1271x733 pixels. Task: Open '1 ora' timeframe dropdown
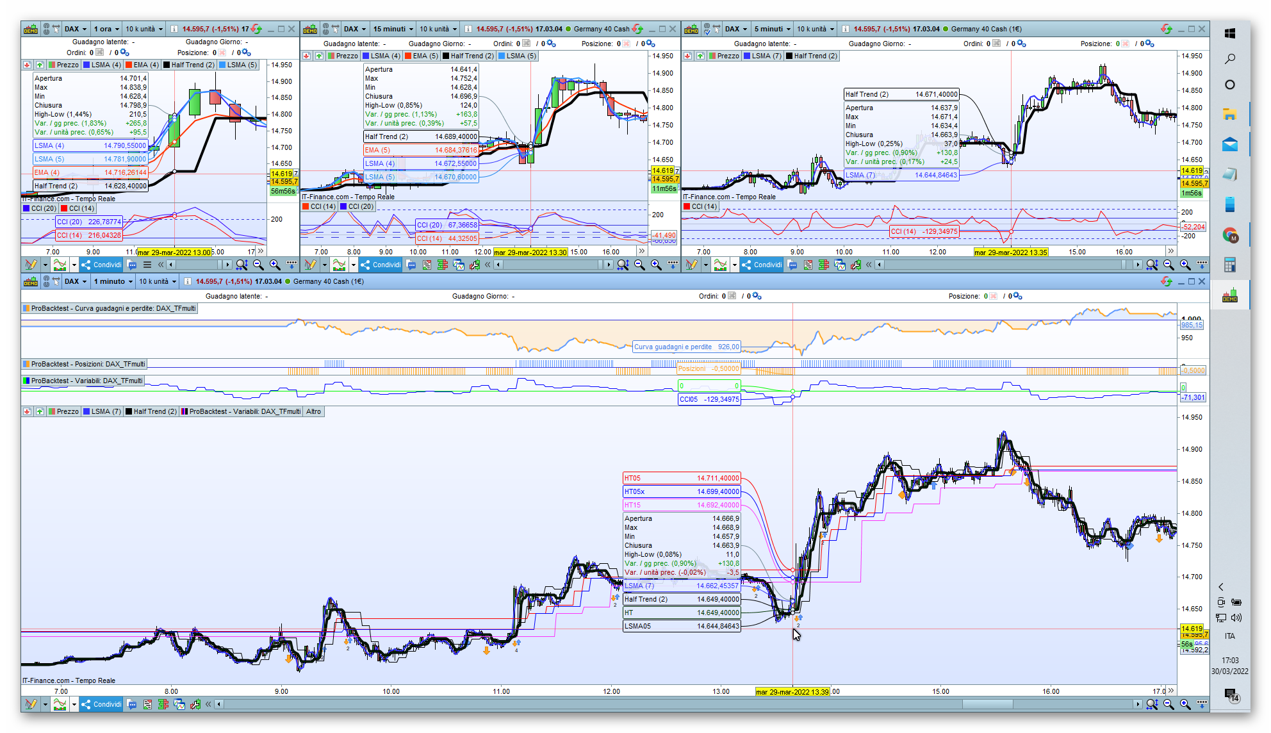[x=106, y=29]
